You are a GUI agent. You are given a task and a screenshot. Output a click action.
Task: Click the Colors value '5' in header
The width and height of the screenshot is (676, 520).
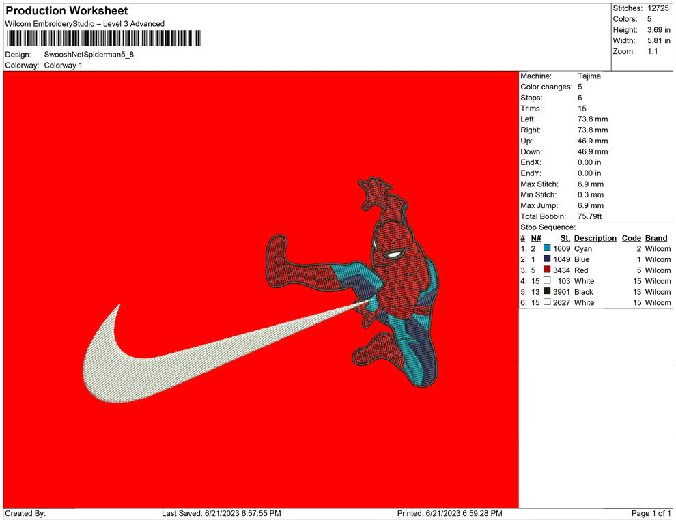click(649, 19)
